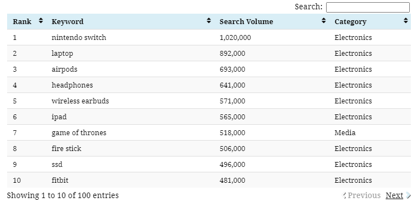This screenshot has width=418, height=203.
Task: Click the 641,000 search volume value
Action: point(233,85)
